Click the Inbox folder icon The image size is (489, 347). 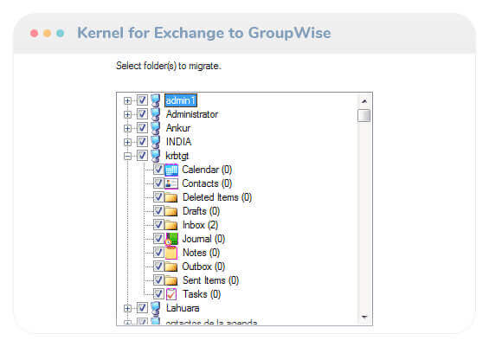171,225
